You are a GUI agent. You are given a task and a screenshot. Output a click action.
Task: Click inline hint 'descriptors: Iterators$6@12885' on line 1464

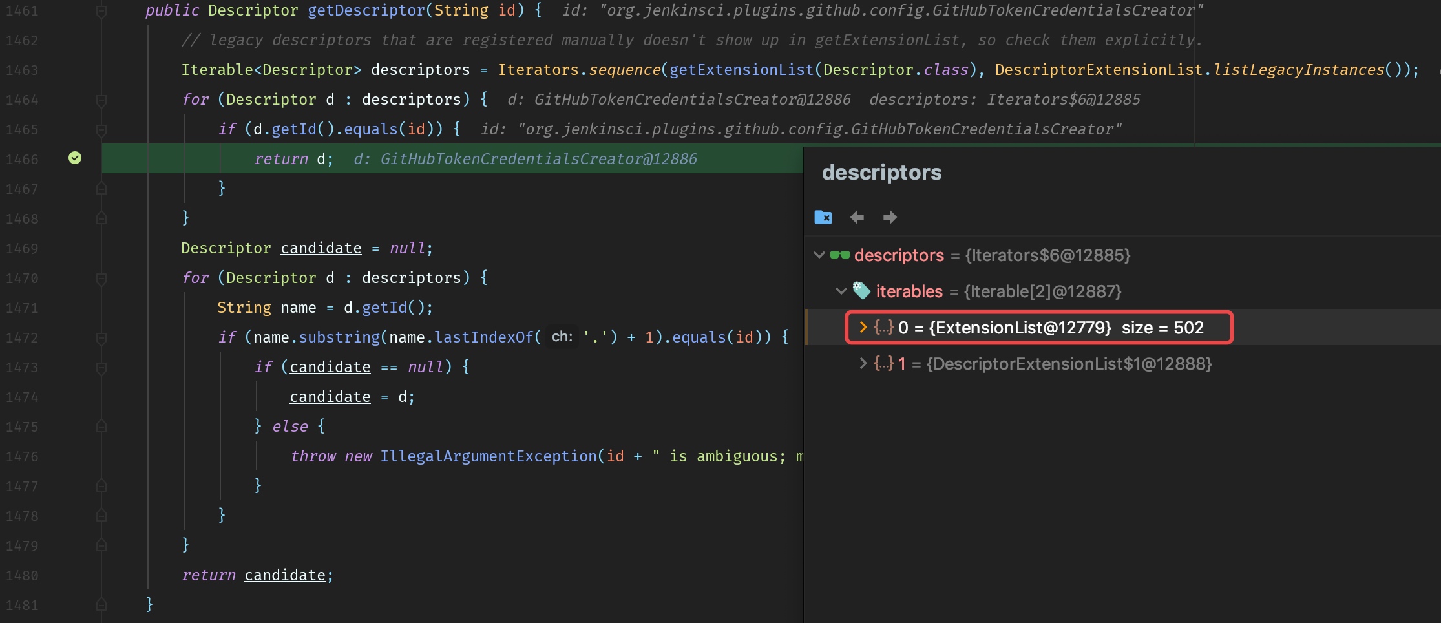[x=1005, y=100]
